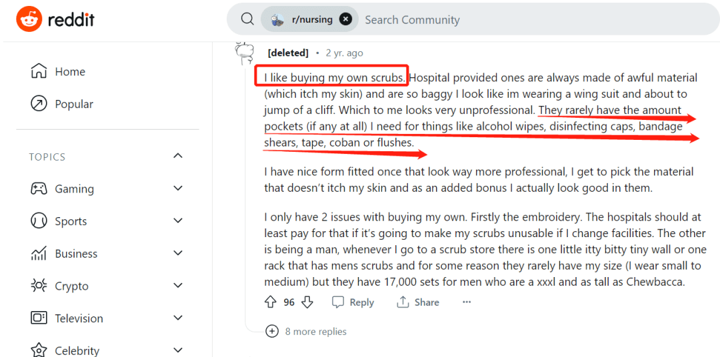Click the Celebrity topic star icon
Image resolution: width=720 pixels, height=357 pixels.
tap(39, 350)
